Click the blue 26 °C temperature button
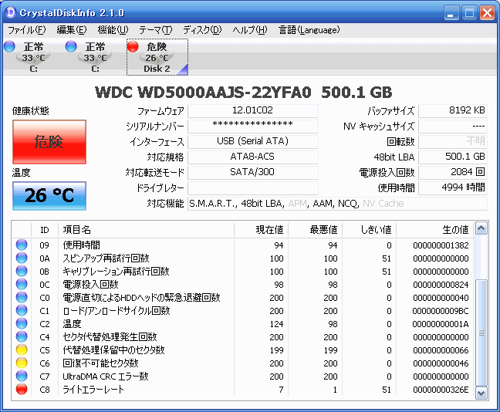This screenshot has width=500, height=412. (49, 196)
